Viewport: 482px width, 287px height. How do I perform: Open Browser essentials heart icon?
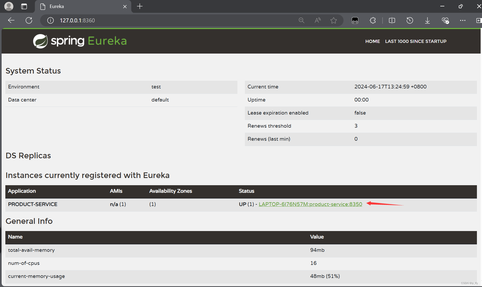(x=445, y=20)
